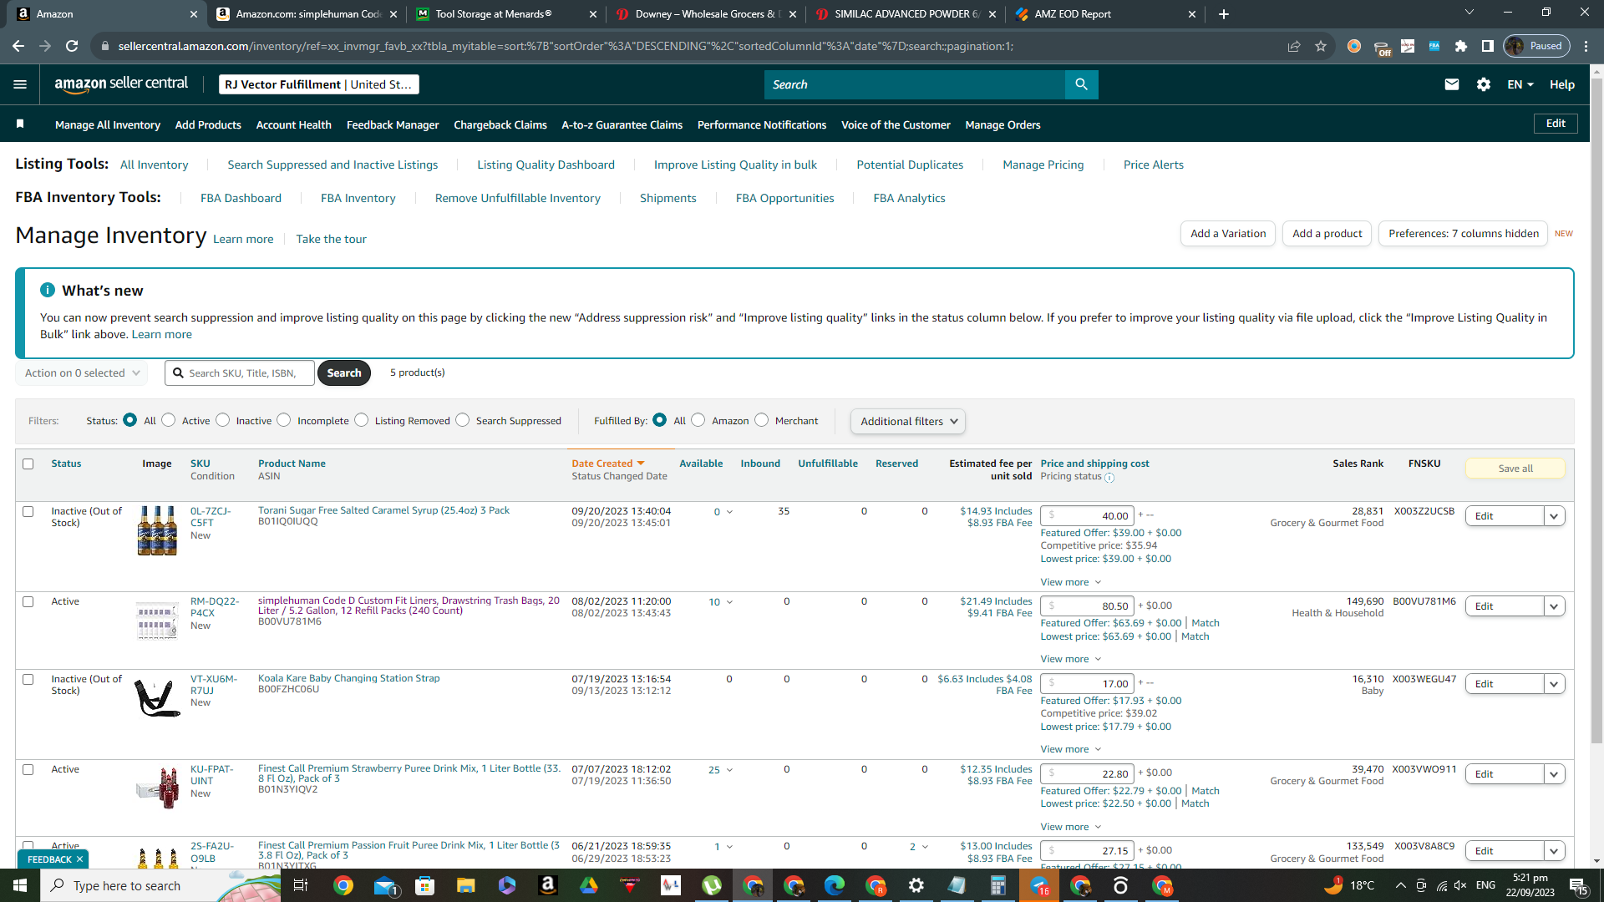
Task: Click Torani Syrup product thumbnail
Action: 157,530
